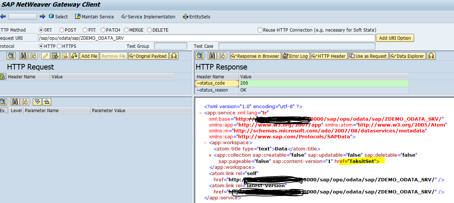
Task: Select the PATCH HTTP method
Action: click(x=103, y=30)
